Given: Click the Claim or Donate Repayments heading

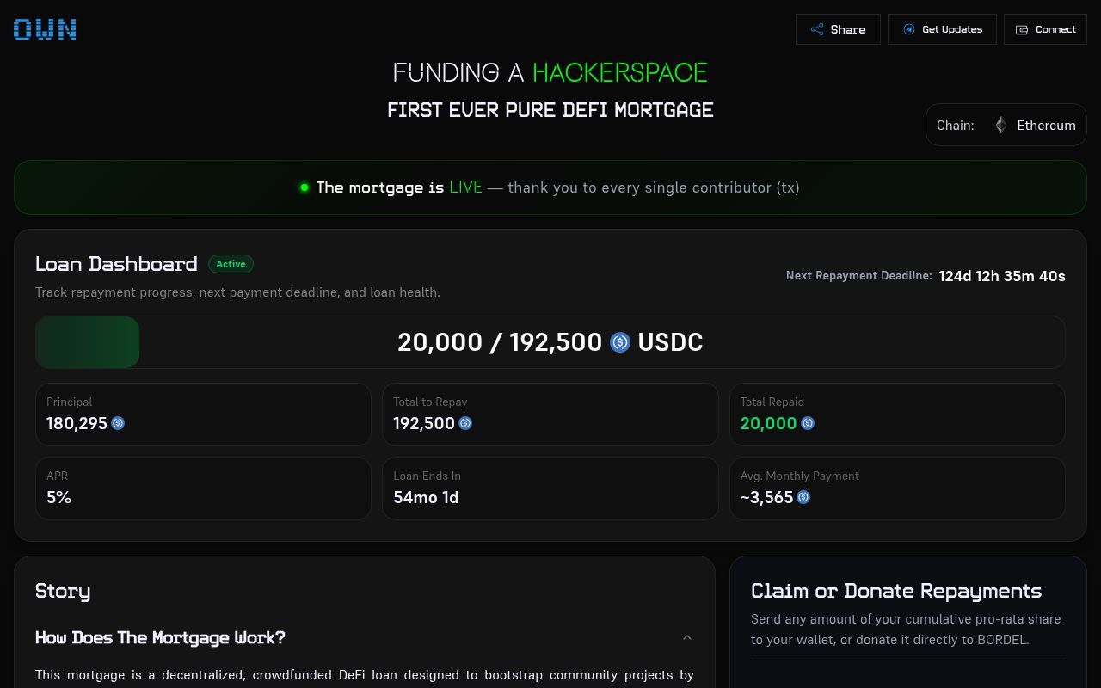Looking at the screenshot, I should pos(896,591).
